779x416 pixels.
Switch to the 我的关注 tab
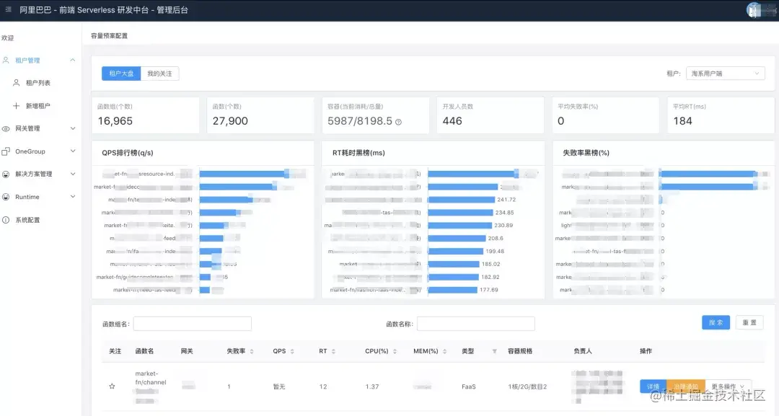(159, 74)
